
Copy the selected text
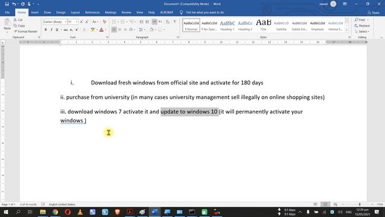(x=19, y=25)
